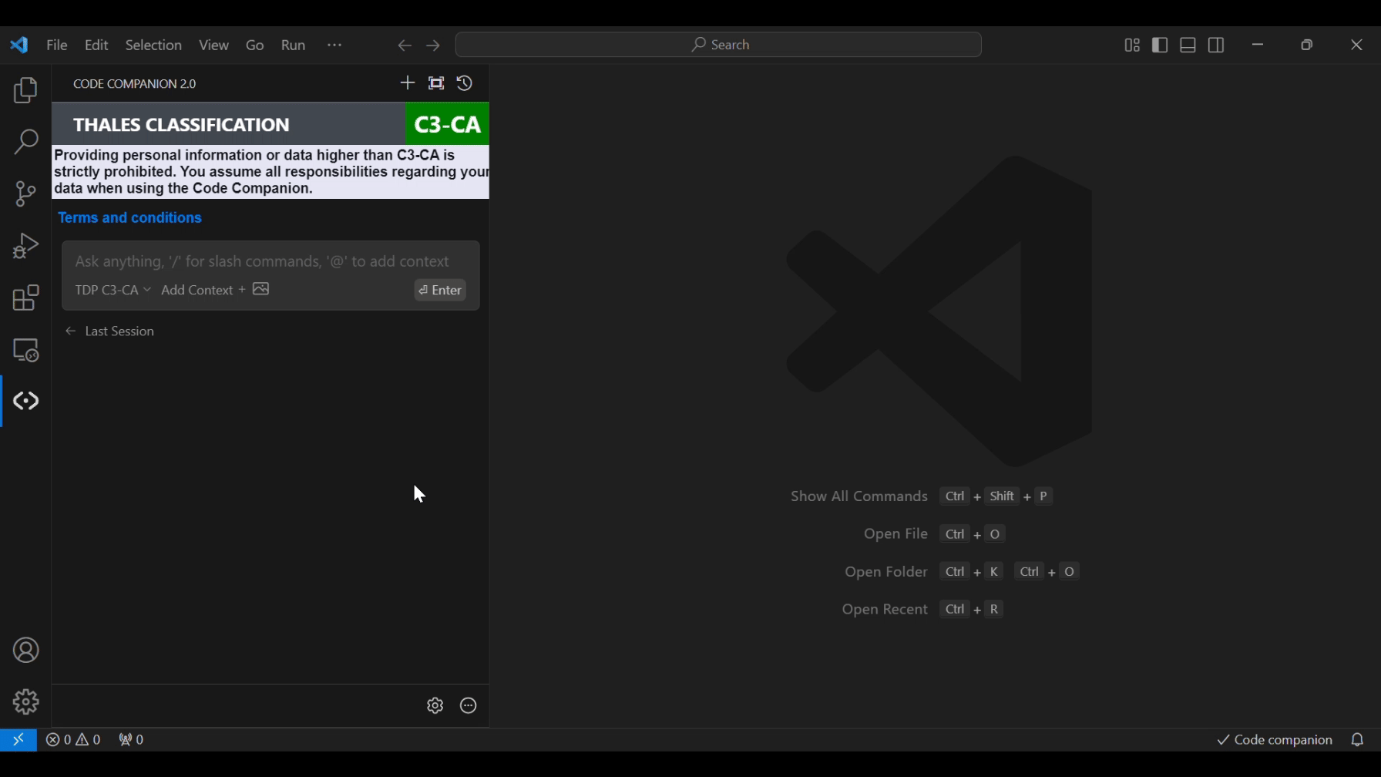Click the C3-CA classification badge

[x=448, y=124]
